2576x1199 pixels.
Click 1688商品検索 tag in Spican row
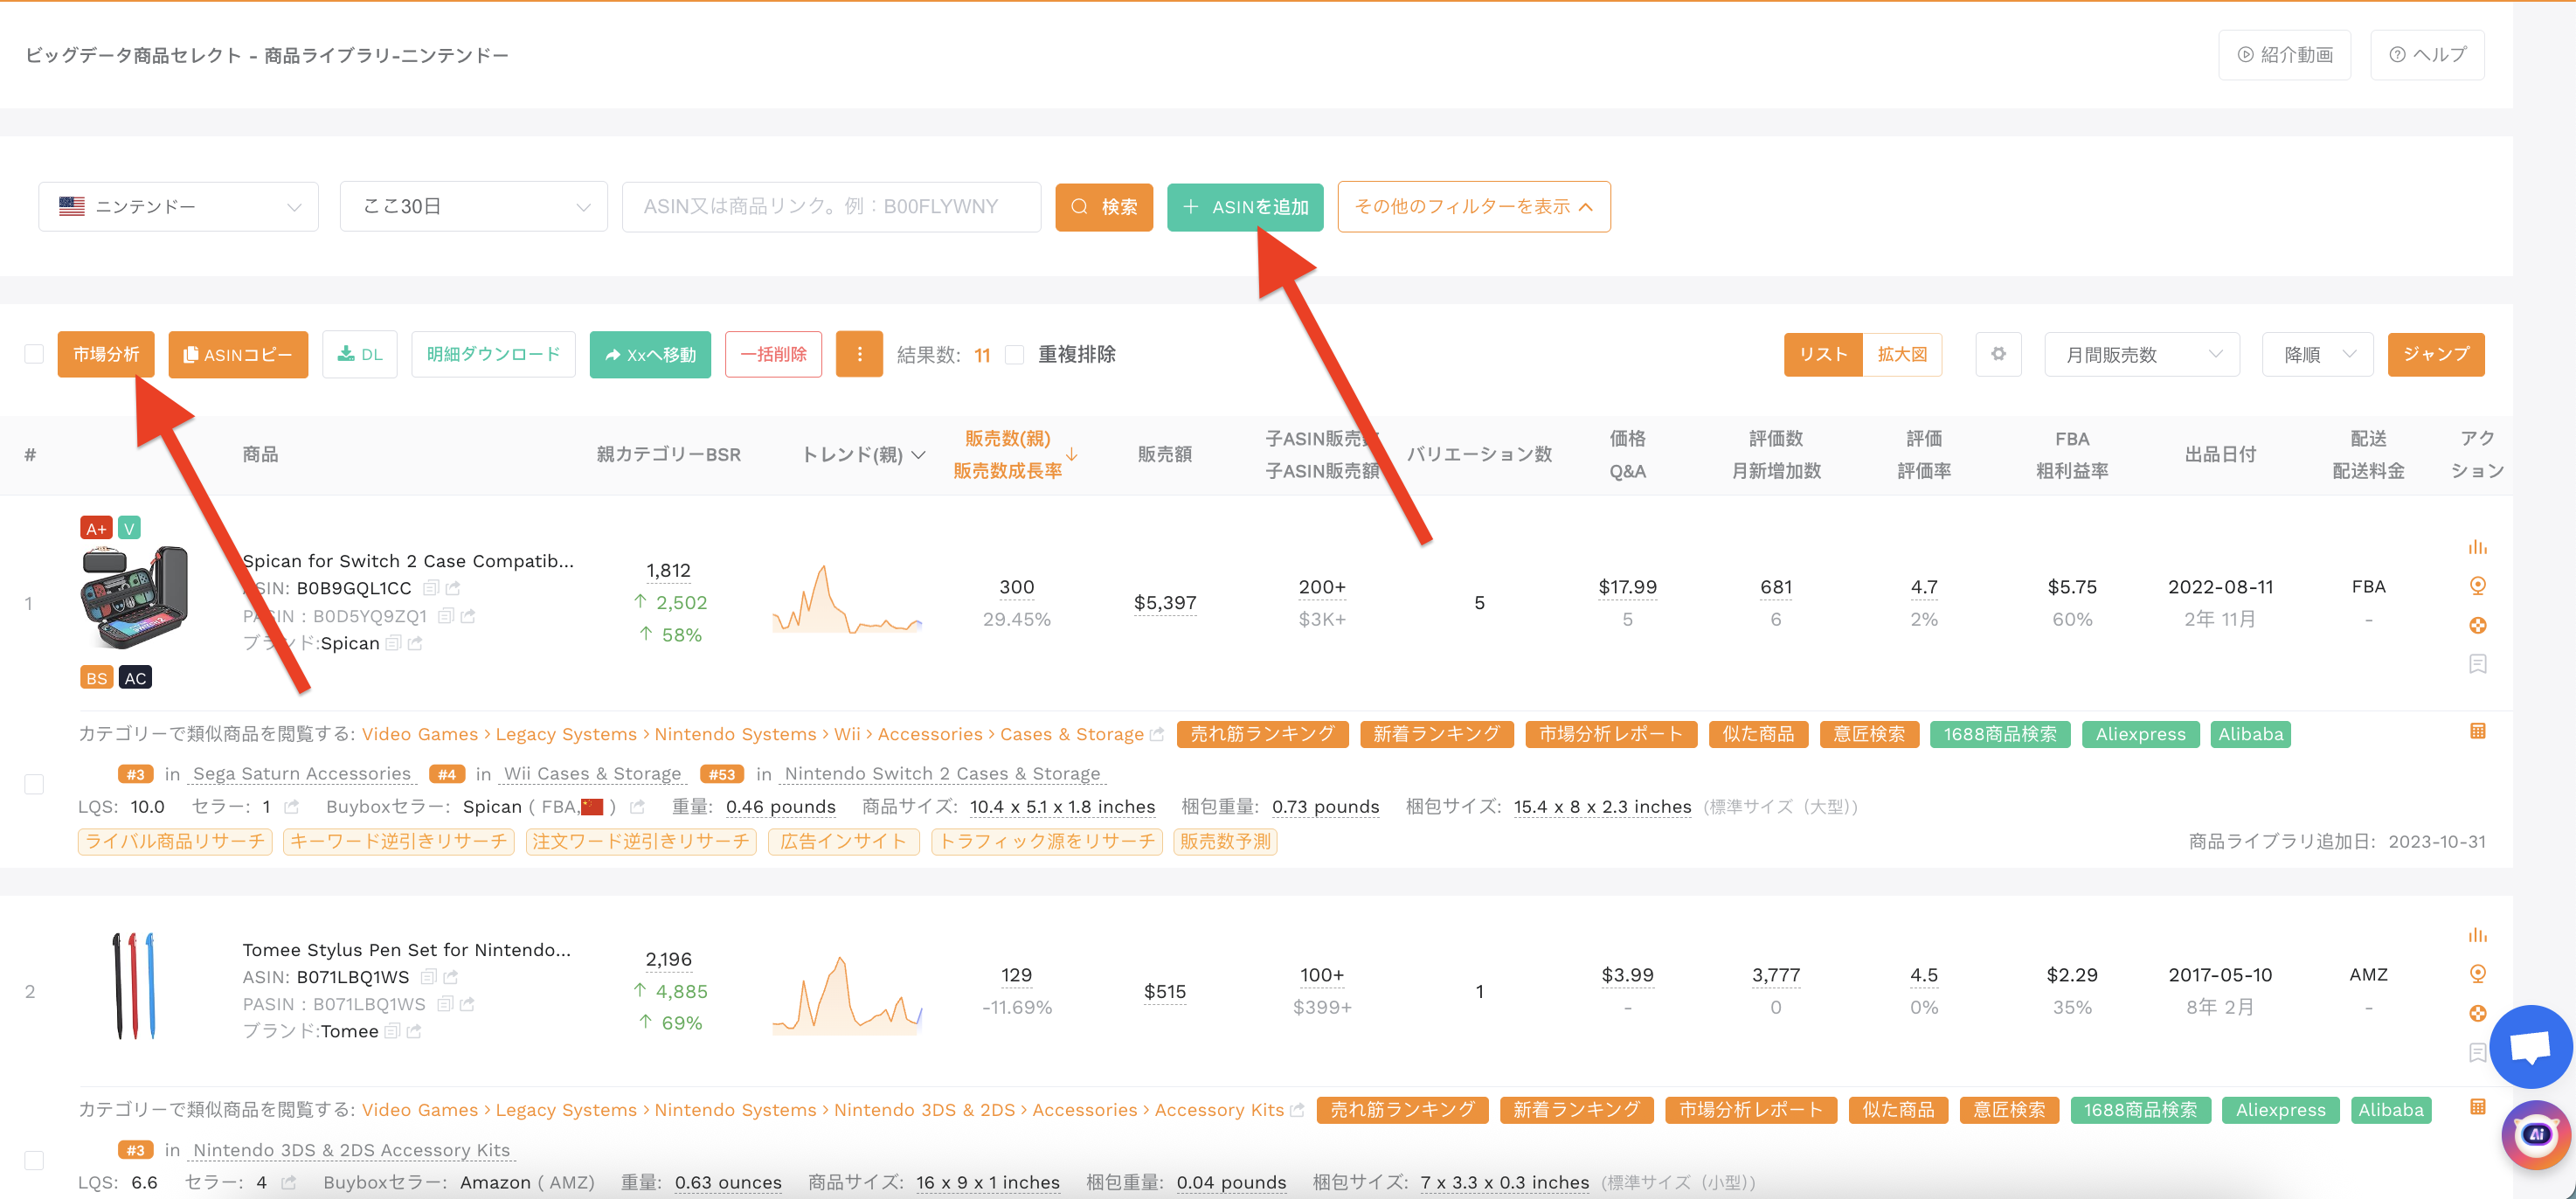point(1999,734)
